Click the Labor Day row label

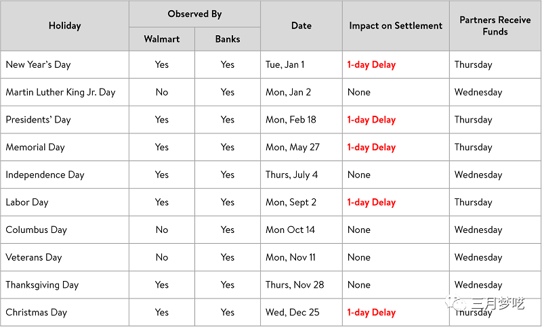[27, 202]
